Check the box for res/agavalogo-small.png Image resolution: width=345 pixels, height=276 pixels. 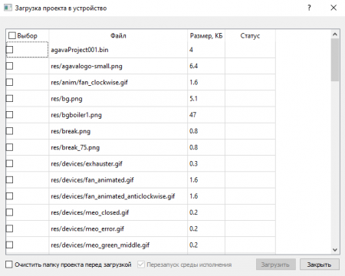click(x=9, y=66)
